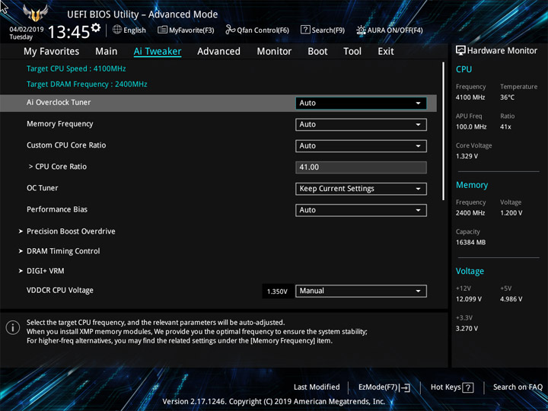Click the 1.350V voltage value box
548x411 pixels.
click(277, 292)
